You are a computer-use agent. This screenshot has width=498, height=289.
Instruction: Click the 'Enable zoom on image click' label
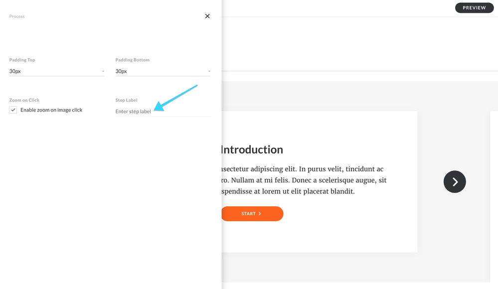coord(51,110)
